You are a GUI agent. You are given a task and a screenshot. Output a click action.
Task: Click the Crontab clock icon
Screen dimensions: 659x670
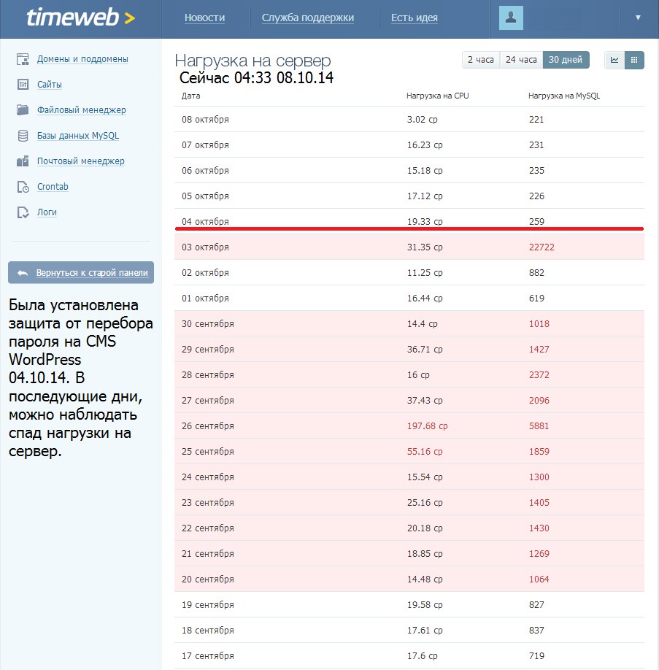pos(23,187)
